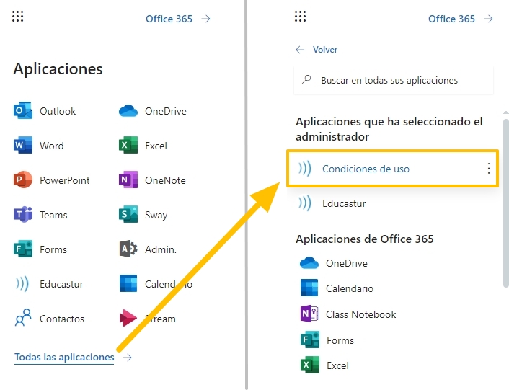Screen dimensions: 509x390
Task: Open the Contactos people icon
Action: coord(23,318)
